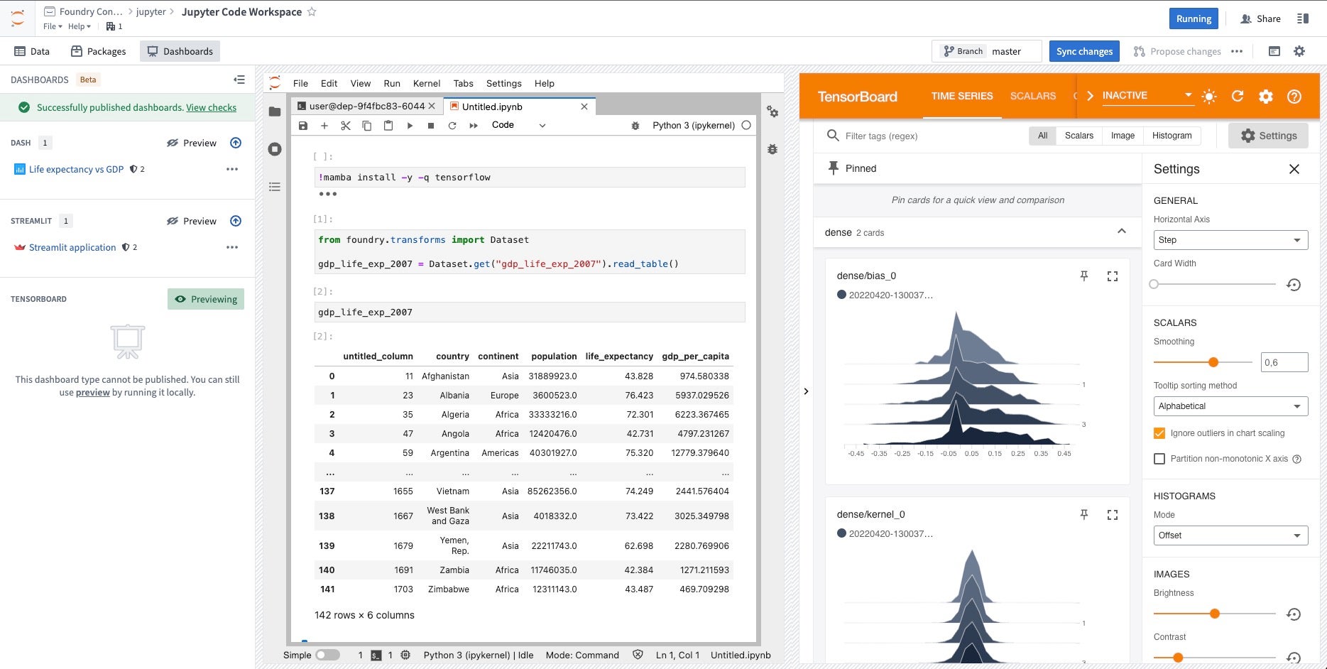The width and height of the screenshot is (1327, 669).
Task: Open the property inspector gears icon
Action: coord(772,111)
